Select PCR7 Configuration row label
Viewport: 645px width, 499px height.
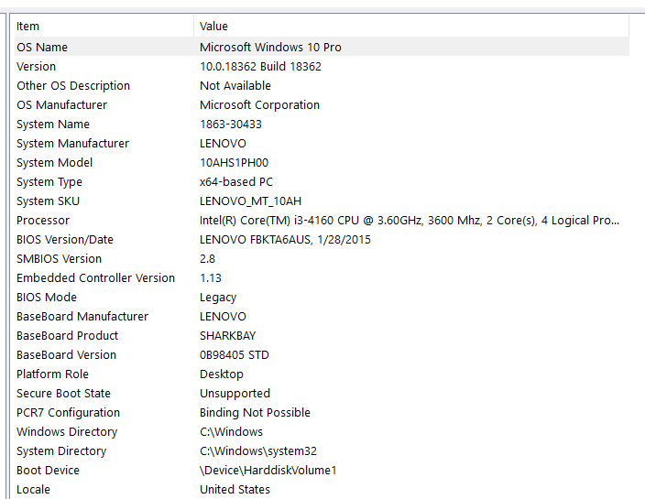pyautogui.click(x=69, y=413)
